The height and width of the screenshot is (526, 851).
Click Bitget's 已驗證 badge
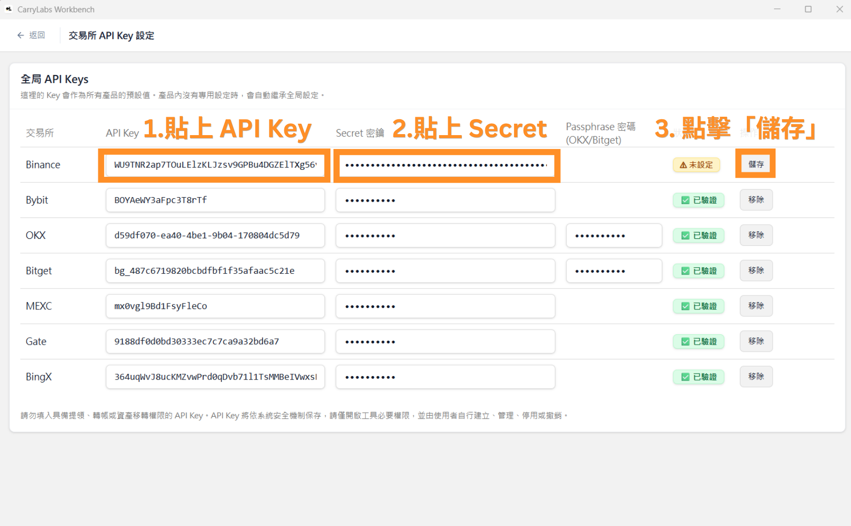click(698, 271)
